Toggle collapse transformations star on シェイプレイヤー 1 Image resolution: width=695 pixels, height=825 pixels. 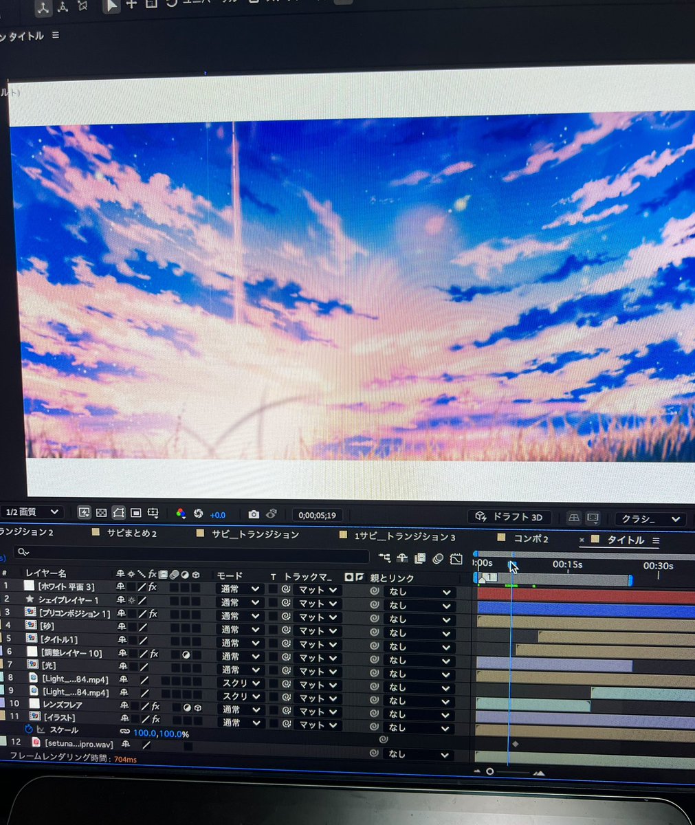[x=132, y=600]
